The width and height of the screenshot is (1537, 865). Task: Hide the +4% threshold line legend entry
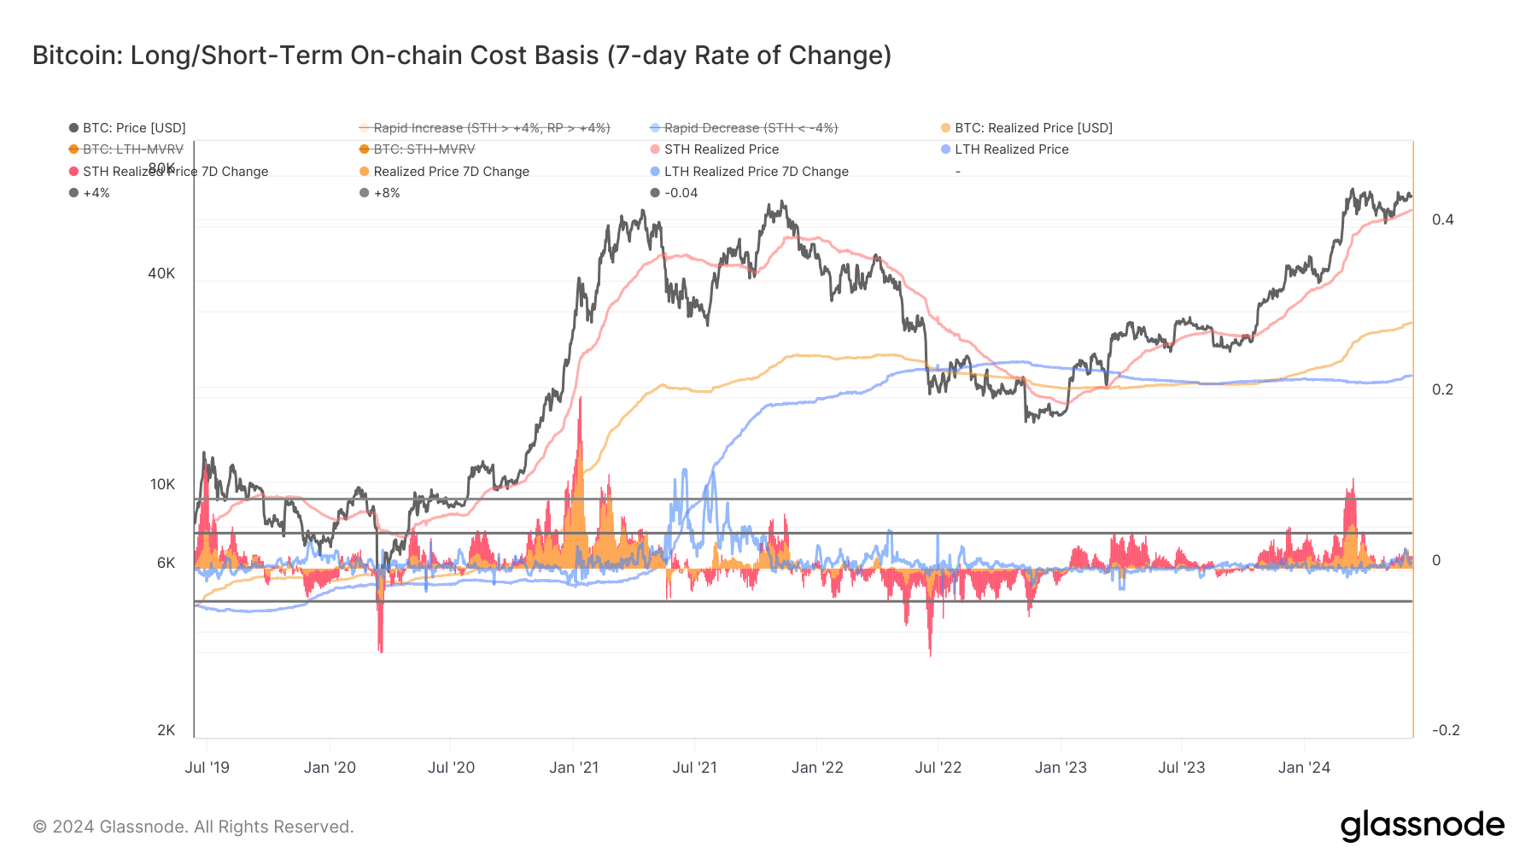(96, 193)
